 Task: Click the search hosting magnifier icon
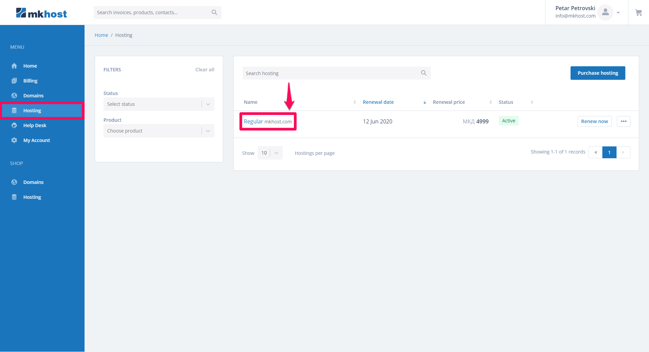(x=423, y=73)
